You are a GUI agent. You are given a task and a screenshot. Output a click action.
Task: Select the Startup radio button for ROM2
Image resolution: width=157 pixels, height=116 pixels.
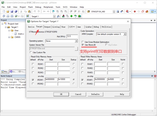coord(74,68)
